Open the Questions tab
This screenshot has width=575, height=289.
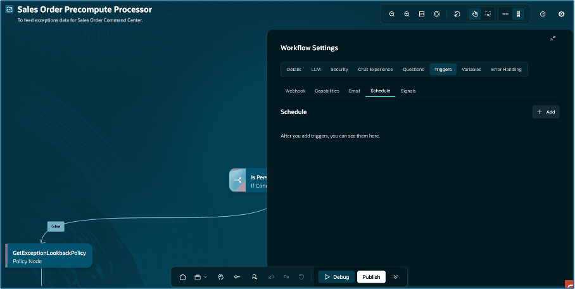[x=414, y=70]
